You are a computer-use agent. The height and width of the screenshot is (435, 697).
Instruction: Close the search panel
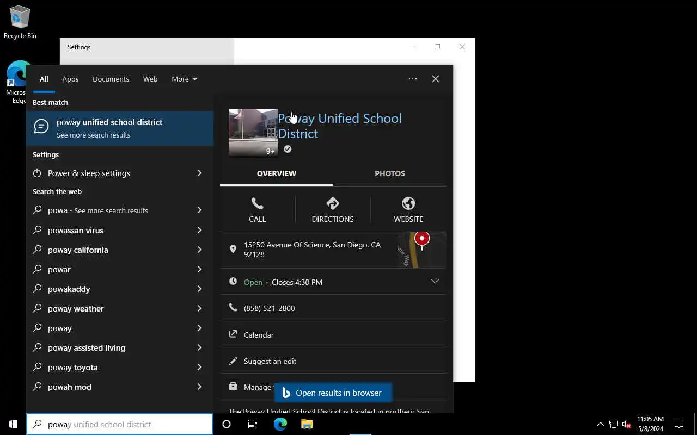coord(436,79)
